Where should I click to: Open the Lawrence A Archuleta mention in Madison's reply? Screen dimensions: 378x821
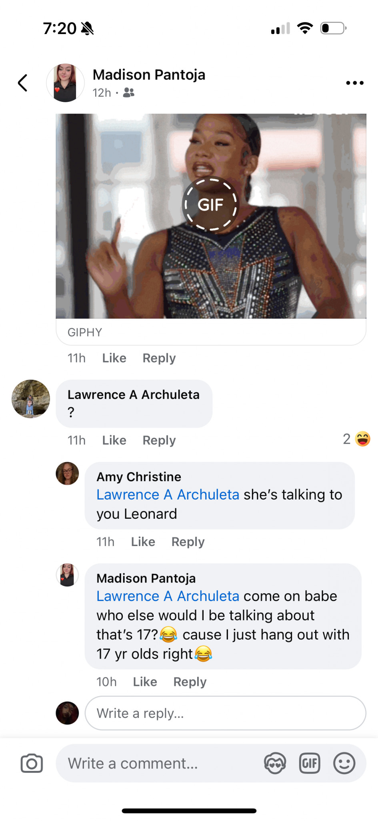coord(168,596)
